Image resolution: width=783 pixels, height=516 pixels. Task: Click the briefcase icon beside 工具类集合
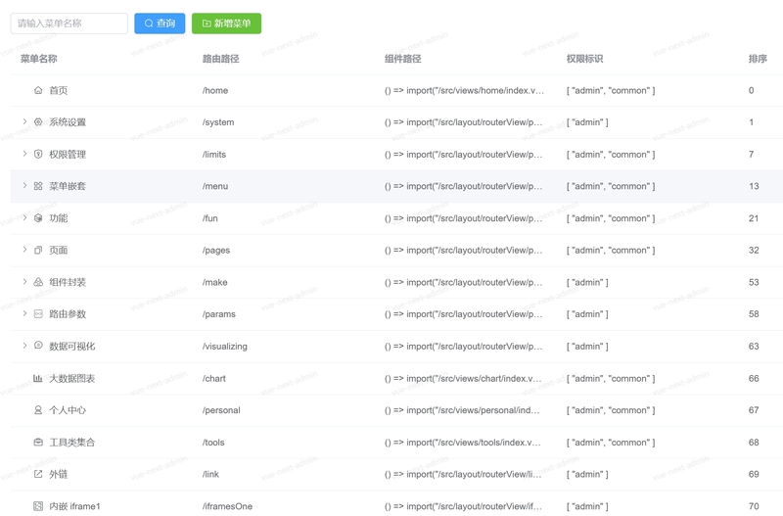click(38, 442)
